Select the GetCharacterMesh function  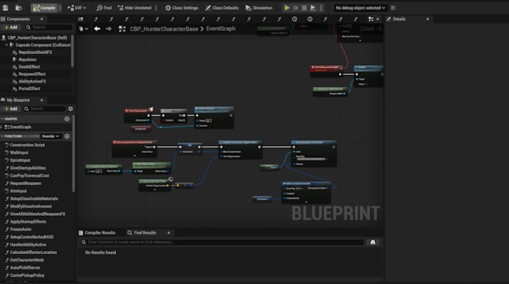point(27,260)
